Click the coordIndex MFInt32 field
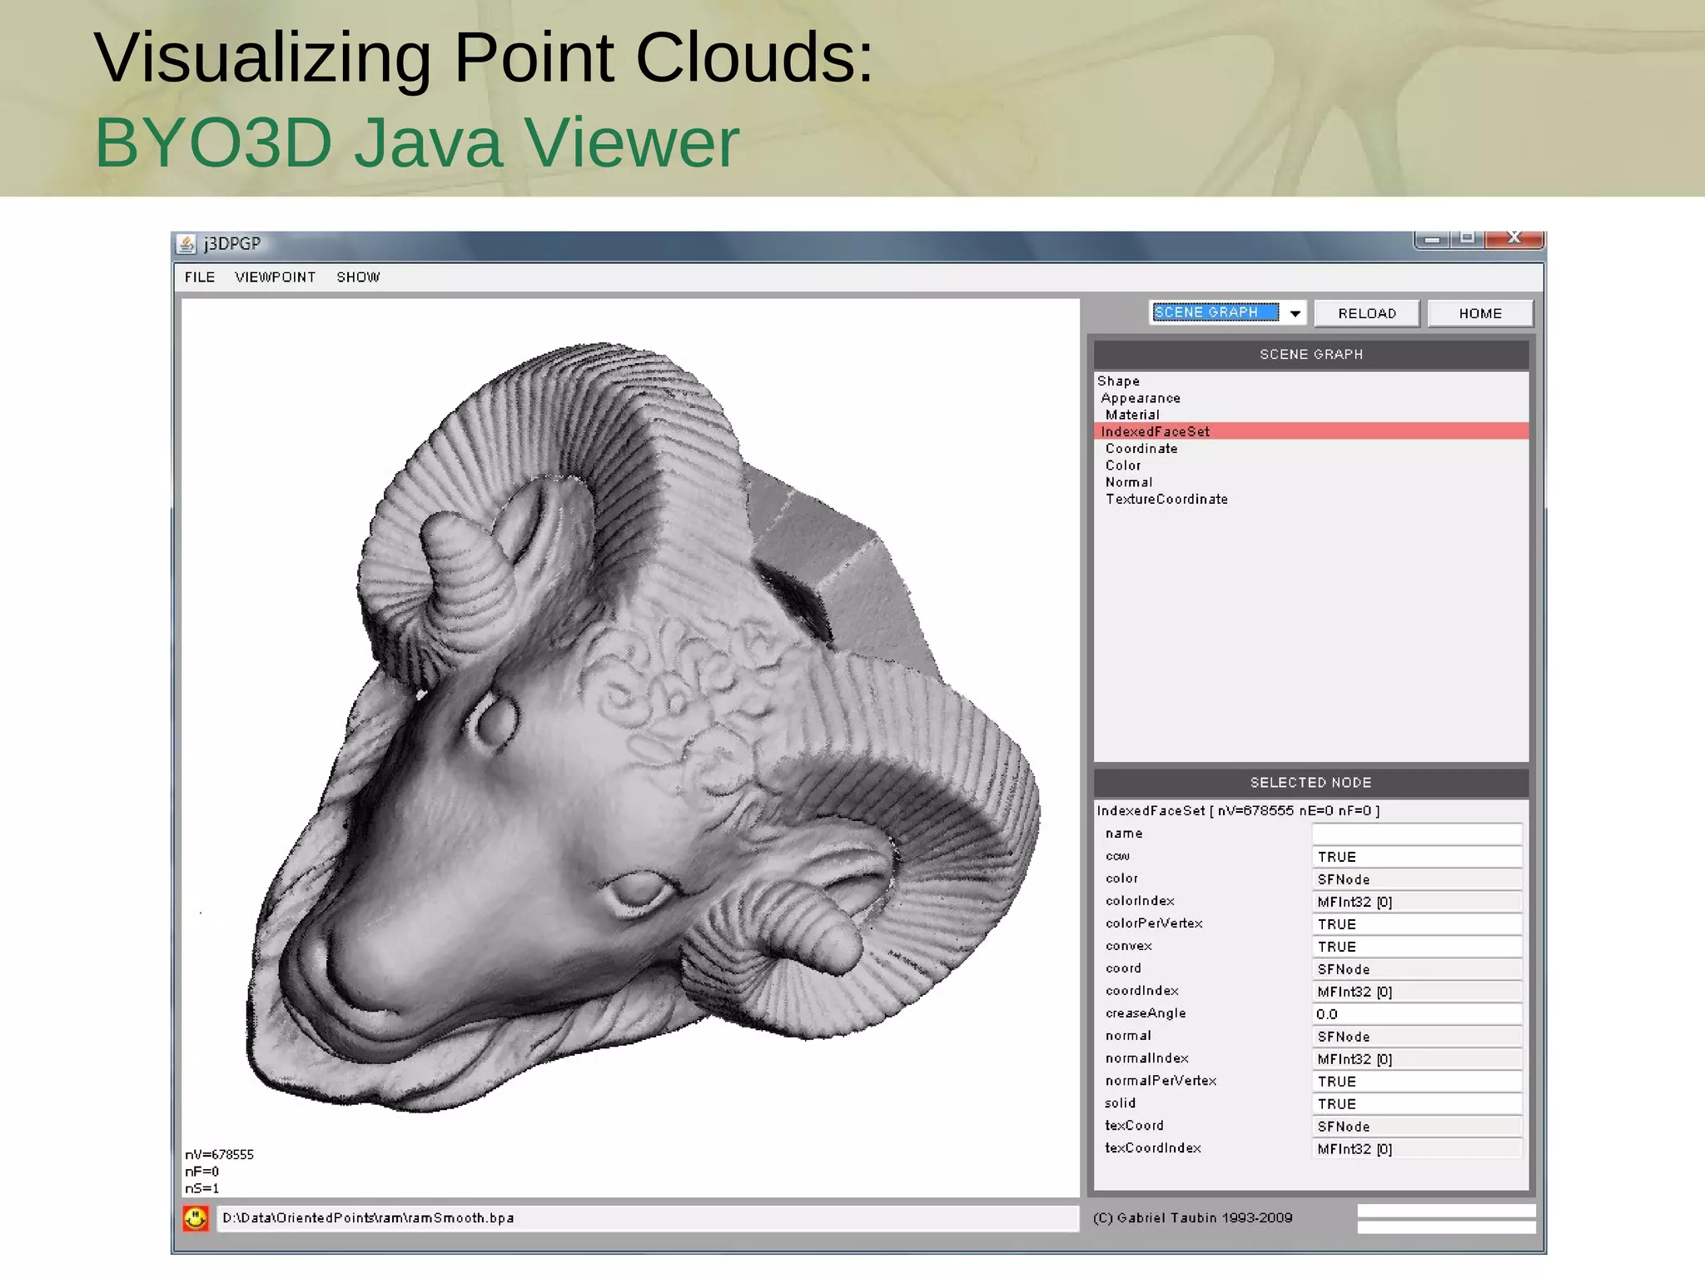 point(1417,992)
